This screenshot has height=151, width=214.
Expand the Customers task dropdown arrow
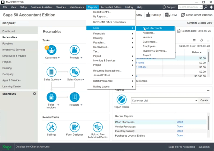pyautogui.click(x=59, y=58)
